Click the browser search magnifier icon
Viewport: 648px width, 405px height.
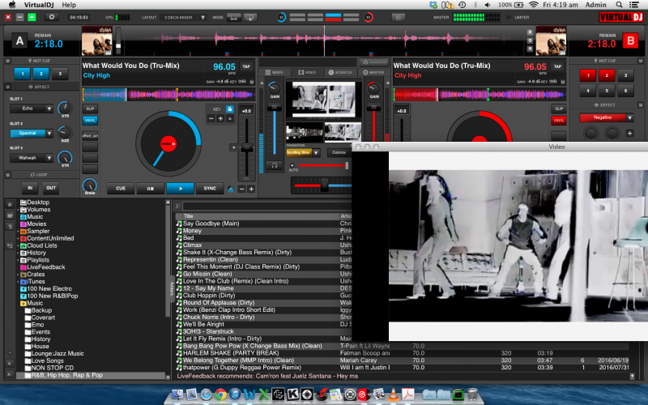(177, 206)
